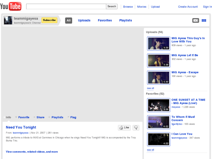Click Playlists below the video player
Viewport: 212px width, 159px height.
pos(57,117)
